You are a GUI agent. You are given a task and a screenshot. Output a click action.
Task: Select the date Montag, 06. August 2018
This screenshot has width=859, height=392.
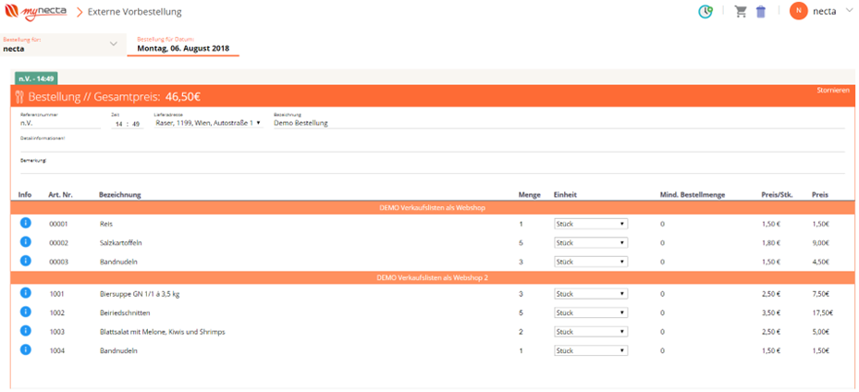click(x=182, y=48)
